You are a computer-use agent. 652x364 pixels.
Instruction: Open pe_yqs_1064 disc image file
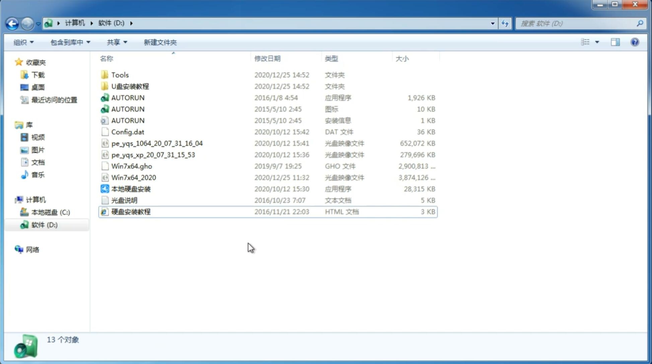pyautogui.click(x=157, y=143)
